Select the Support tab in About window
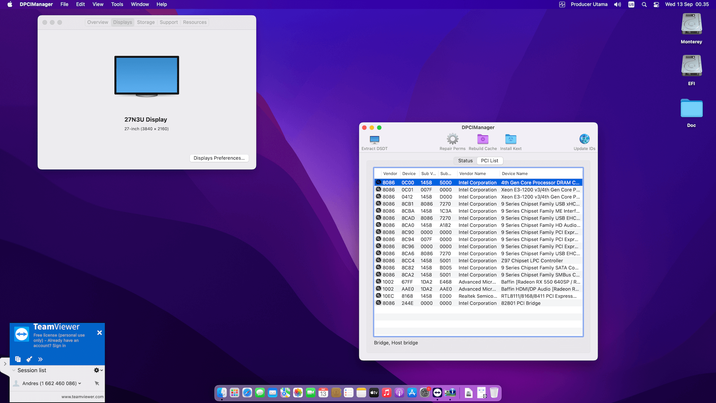This screenshot has width=716, height=403. pyautogui.click(x=169, y=22)
